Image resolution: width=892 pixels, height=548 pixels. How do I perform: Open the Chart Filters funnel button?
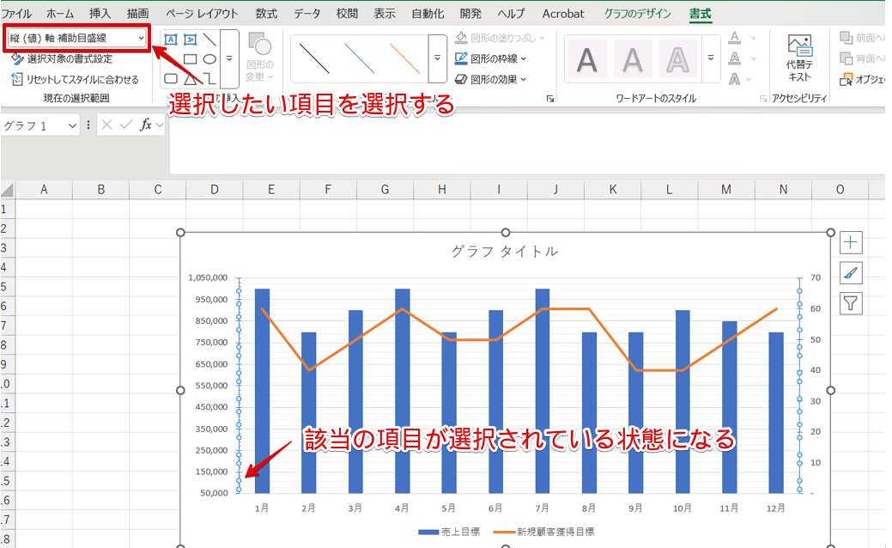click(850, 303)
